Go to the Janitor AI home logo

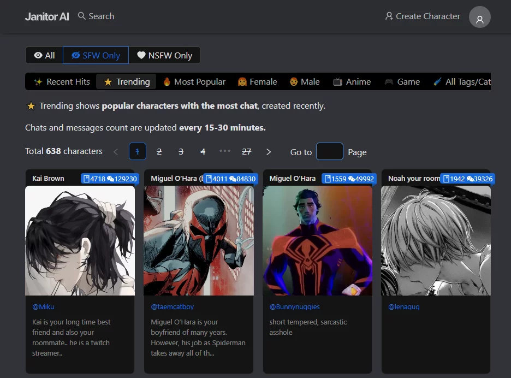(47, 16)
